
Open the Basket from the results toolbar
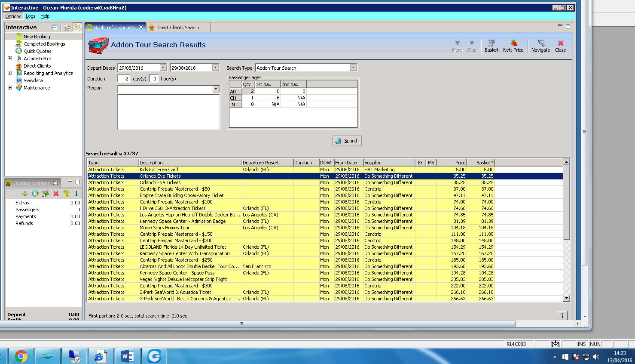[x=491, y=46]
